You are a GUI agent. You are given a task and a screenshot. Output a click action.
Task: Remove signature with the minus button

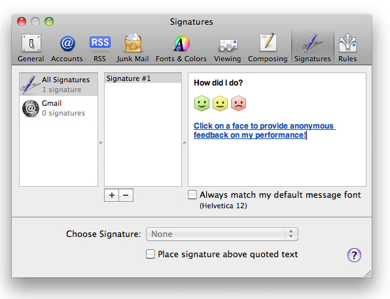point(126,195)
